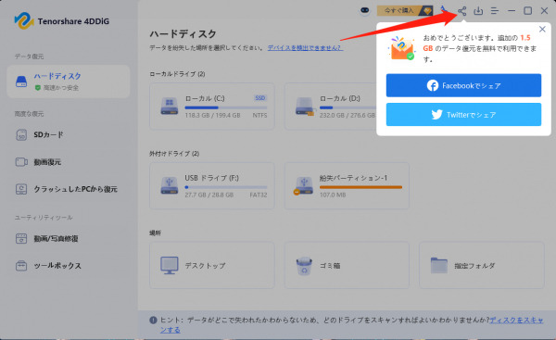The image size is (556, 340).
Task: Click the ローカルドライブ (2) heading
Action: click(177, 74)
